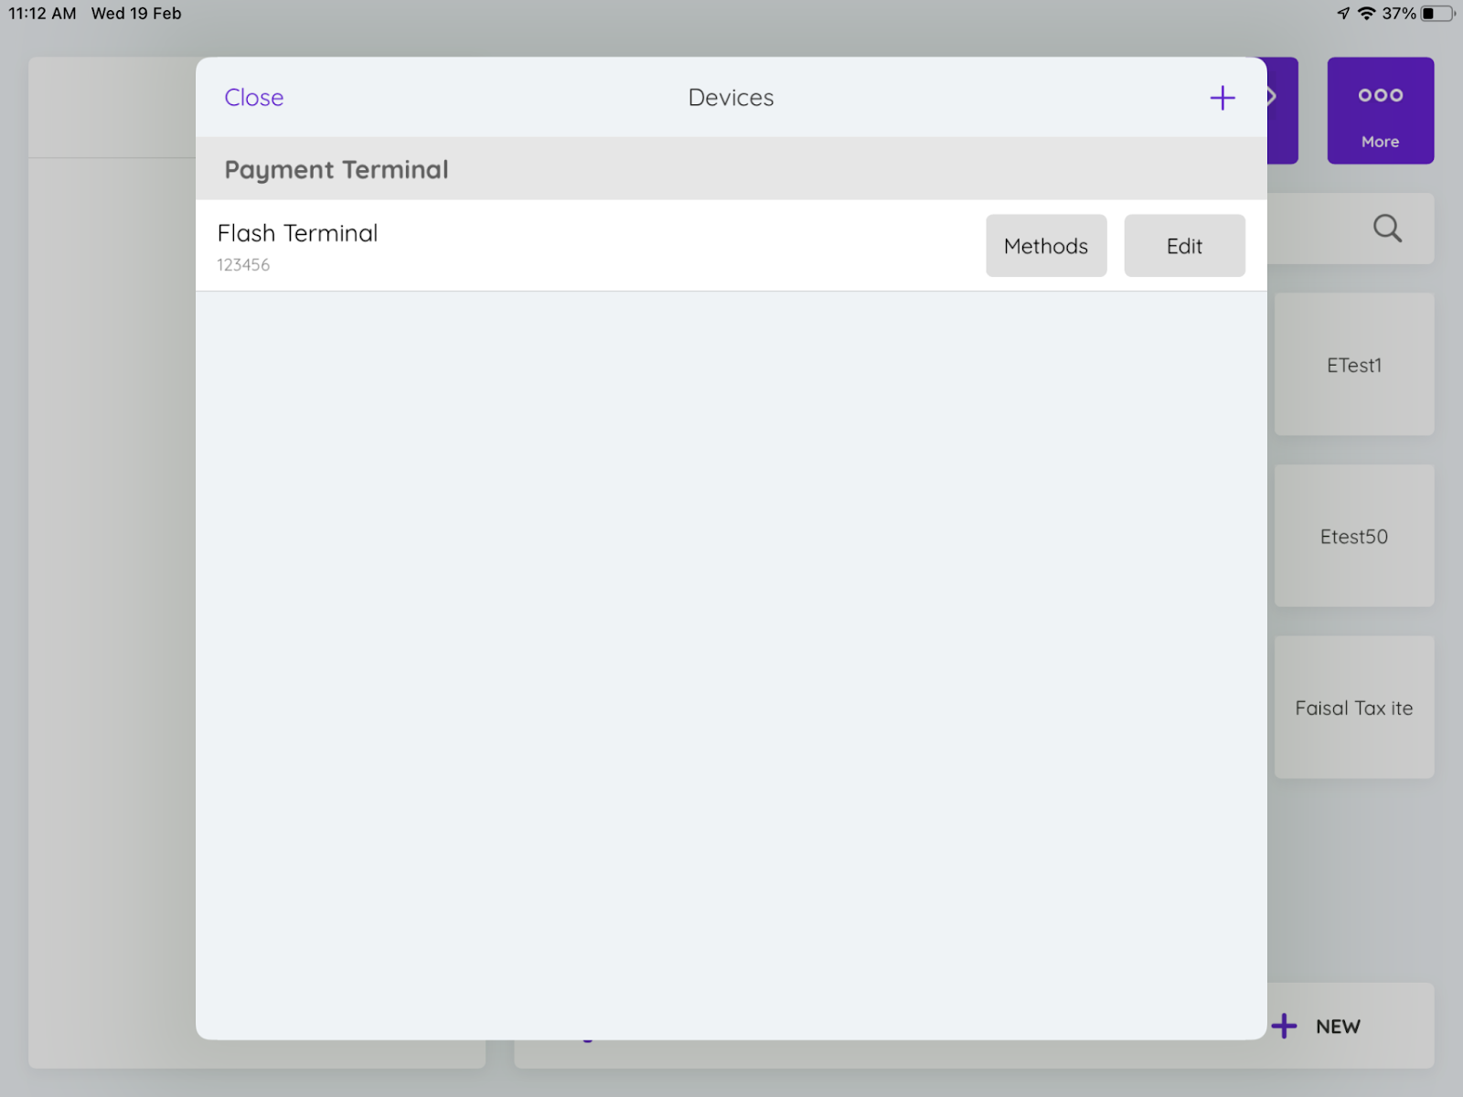
Task: Choose the Faisal Tax ite tile
Action: point(1354,708)
